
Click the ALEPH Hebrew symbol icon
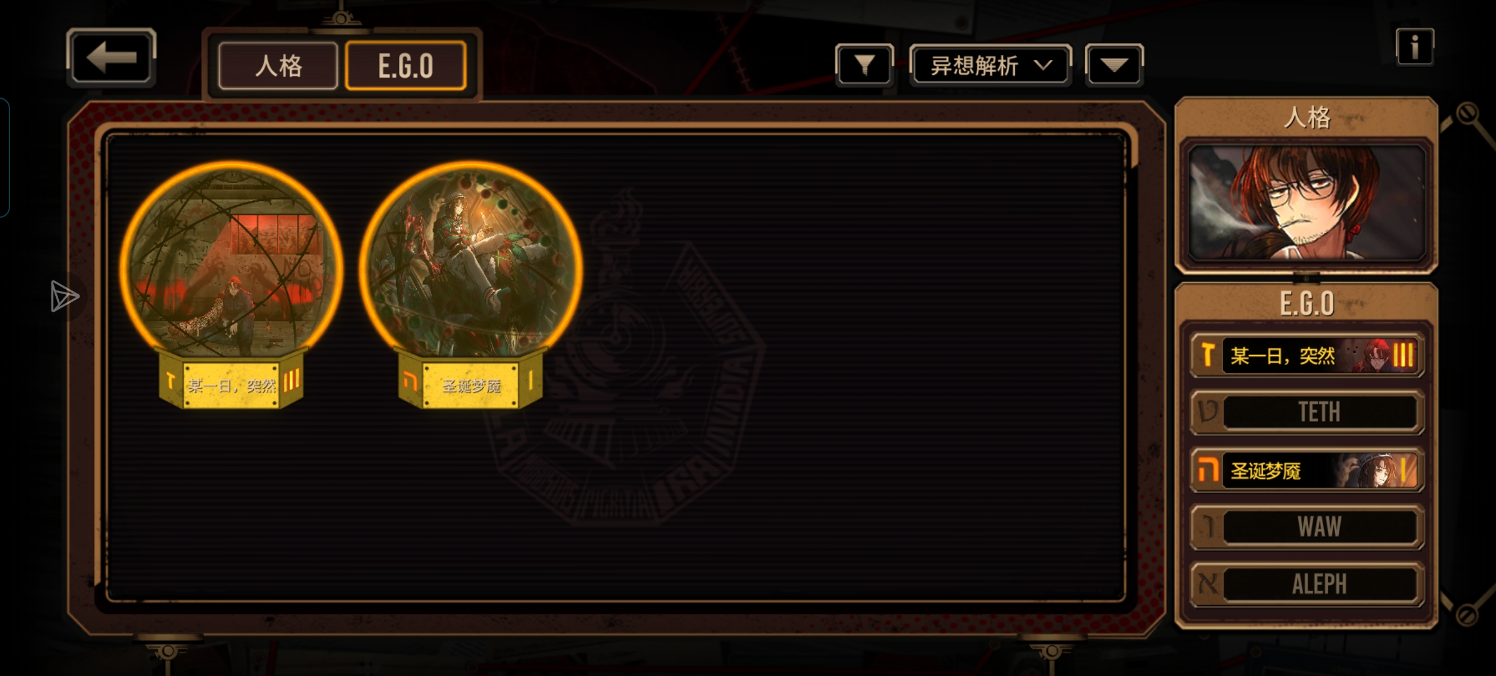pyautogui.click(x=1207, y=584)
